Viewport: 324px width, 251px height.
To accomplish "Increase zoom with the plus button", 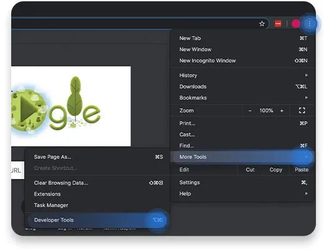I will coord(282,111).
